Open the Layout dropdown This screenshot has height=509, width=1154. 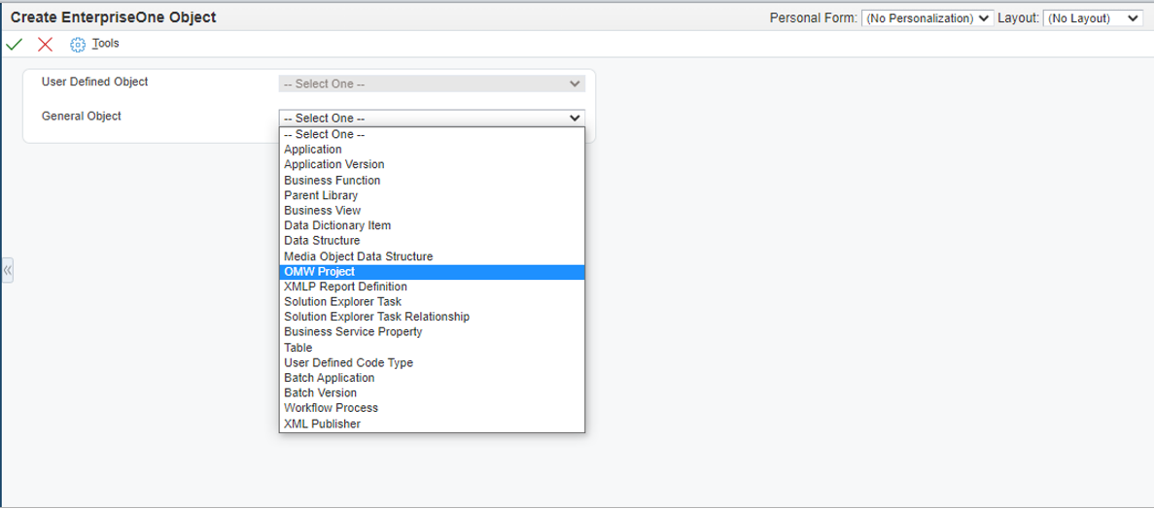click(1093, 18)
